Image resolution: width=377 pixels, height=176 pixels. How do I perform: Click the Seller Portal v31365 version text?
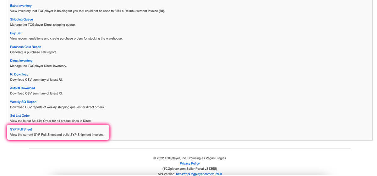[x=189, y=168]
